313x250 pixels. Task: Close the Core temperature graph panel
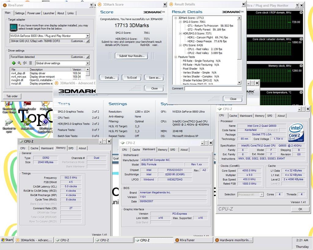[301, 92]
